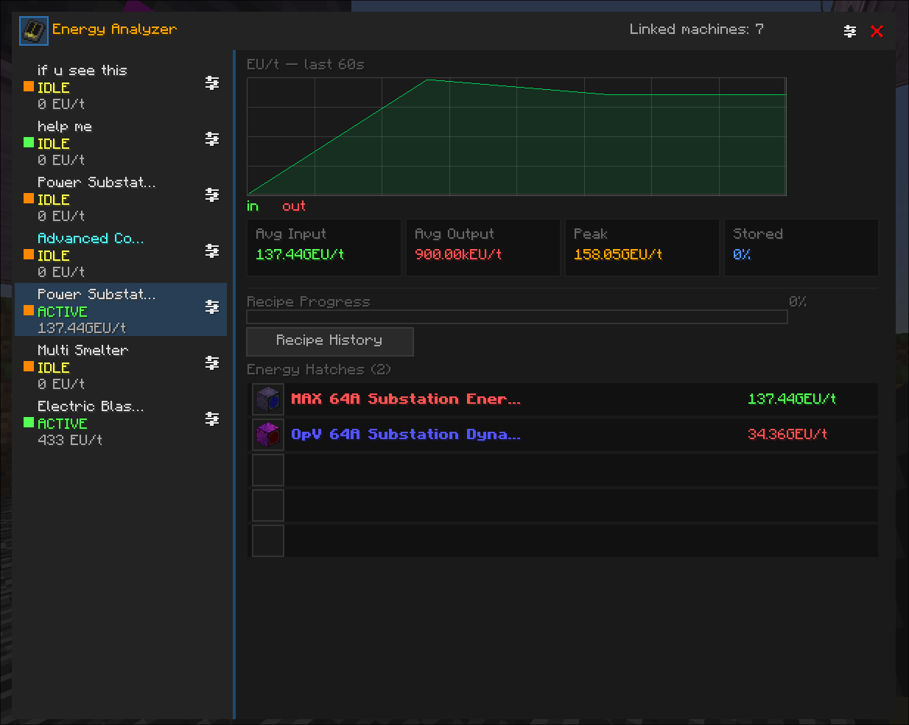Click Avg Output 900.00kEU/t card
The width and height of the screenshot is (909, 725).
[x=483, y=248]
